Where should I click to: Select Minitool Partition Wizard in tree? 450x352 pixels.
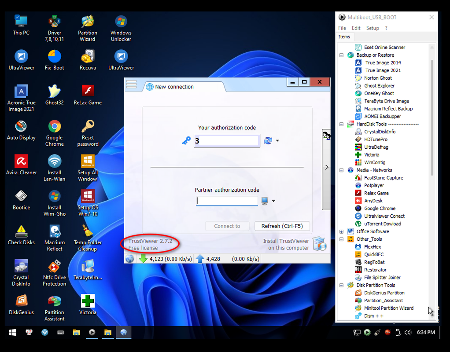click(x=389, y=308)
